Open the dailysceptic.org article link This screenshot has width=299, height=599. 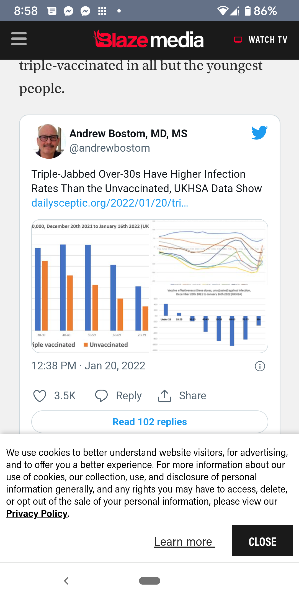click(x=110, y=203)
